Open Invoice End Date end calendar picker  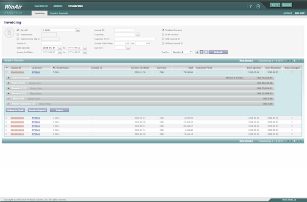point(85,52)
